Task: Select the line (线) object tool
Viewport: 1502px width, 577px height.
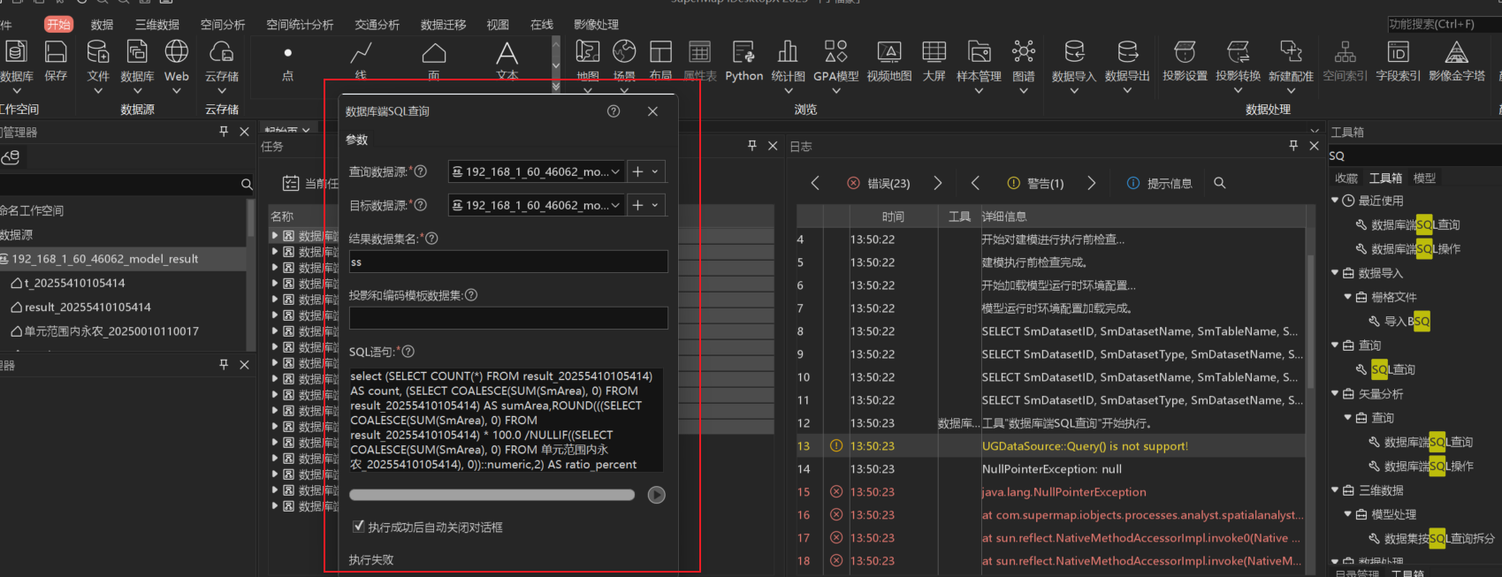Action: 361,53
